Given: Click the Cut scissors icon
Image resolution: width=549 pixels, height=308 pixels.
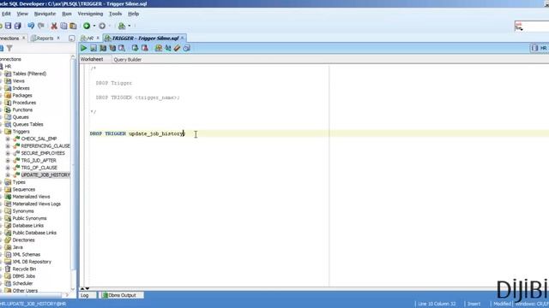Looking at the screenshot, I should coord(54,26).
